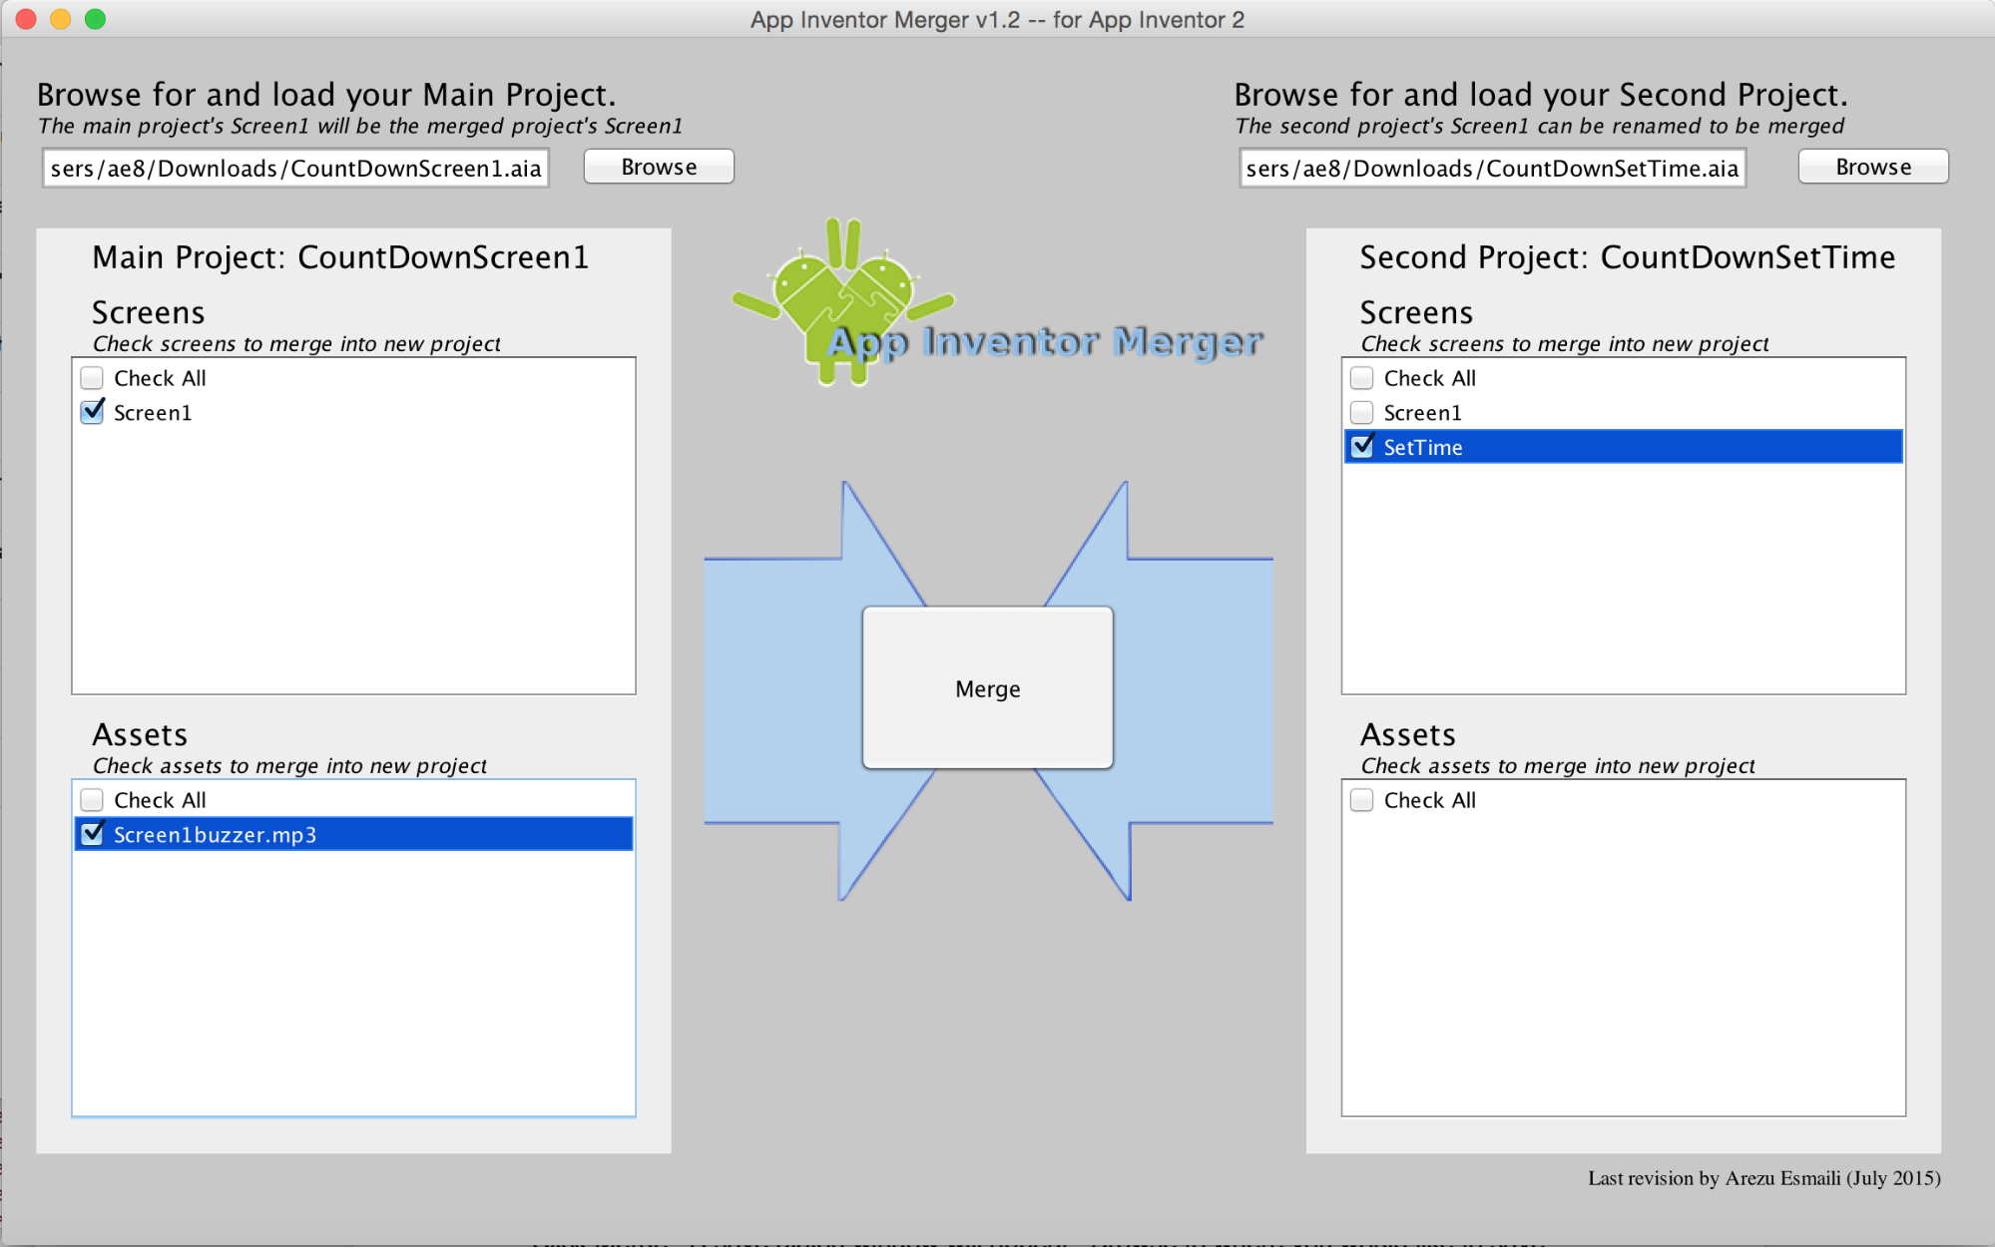
Task: Toggle Check All in Main Project assets
Action: pyautogui.click(x=92, y=800)
